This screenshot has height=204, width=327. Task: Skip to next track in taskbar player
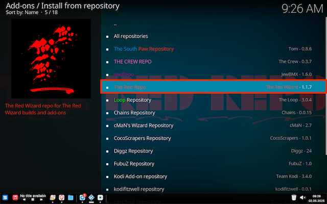pyautogui.click(x=41, y=199)
